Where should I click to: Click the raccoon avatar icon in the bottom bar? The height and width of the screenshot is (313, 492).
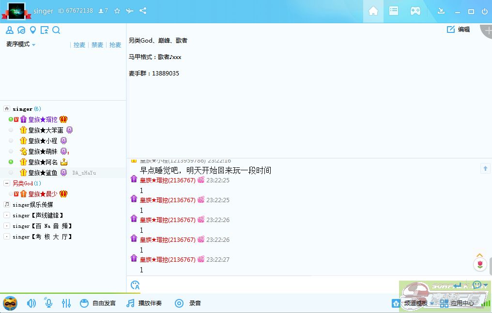point(10,303)
